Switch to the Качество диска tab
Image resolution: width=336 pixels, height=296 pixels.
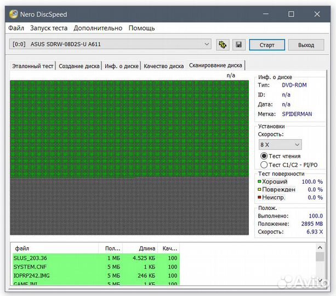click(163, 66)
